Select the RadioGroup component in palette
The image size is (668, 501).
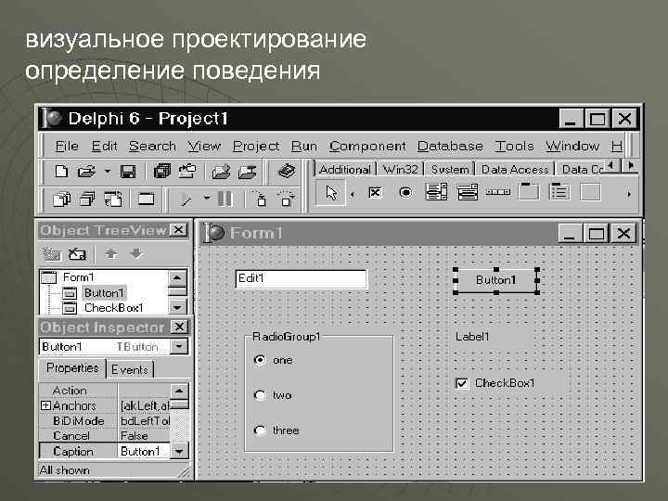[x=559, y=191]
